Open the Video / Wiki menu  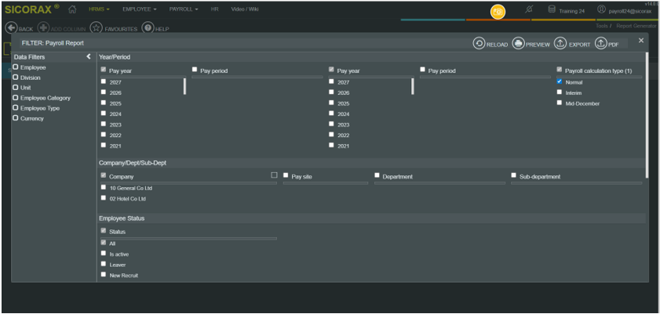click(245, 9)
